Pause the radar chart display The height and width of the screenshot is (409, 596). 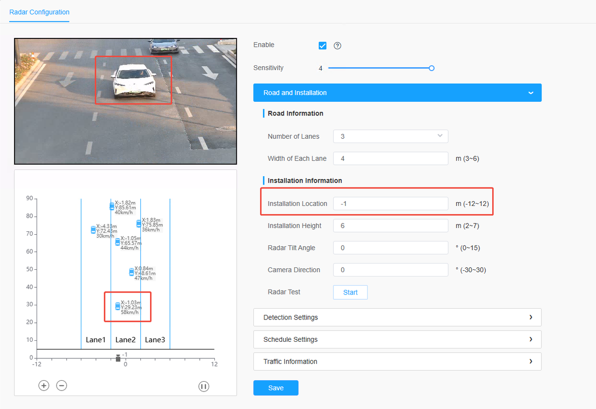pos(204,386)
